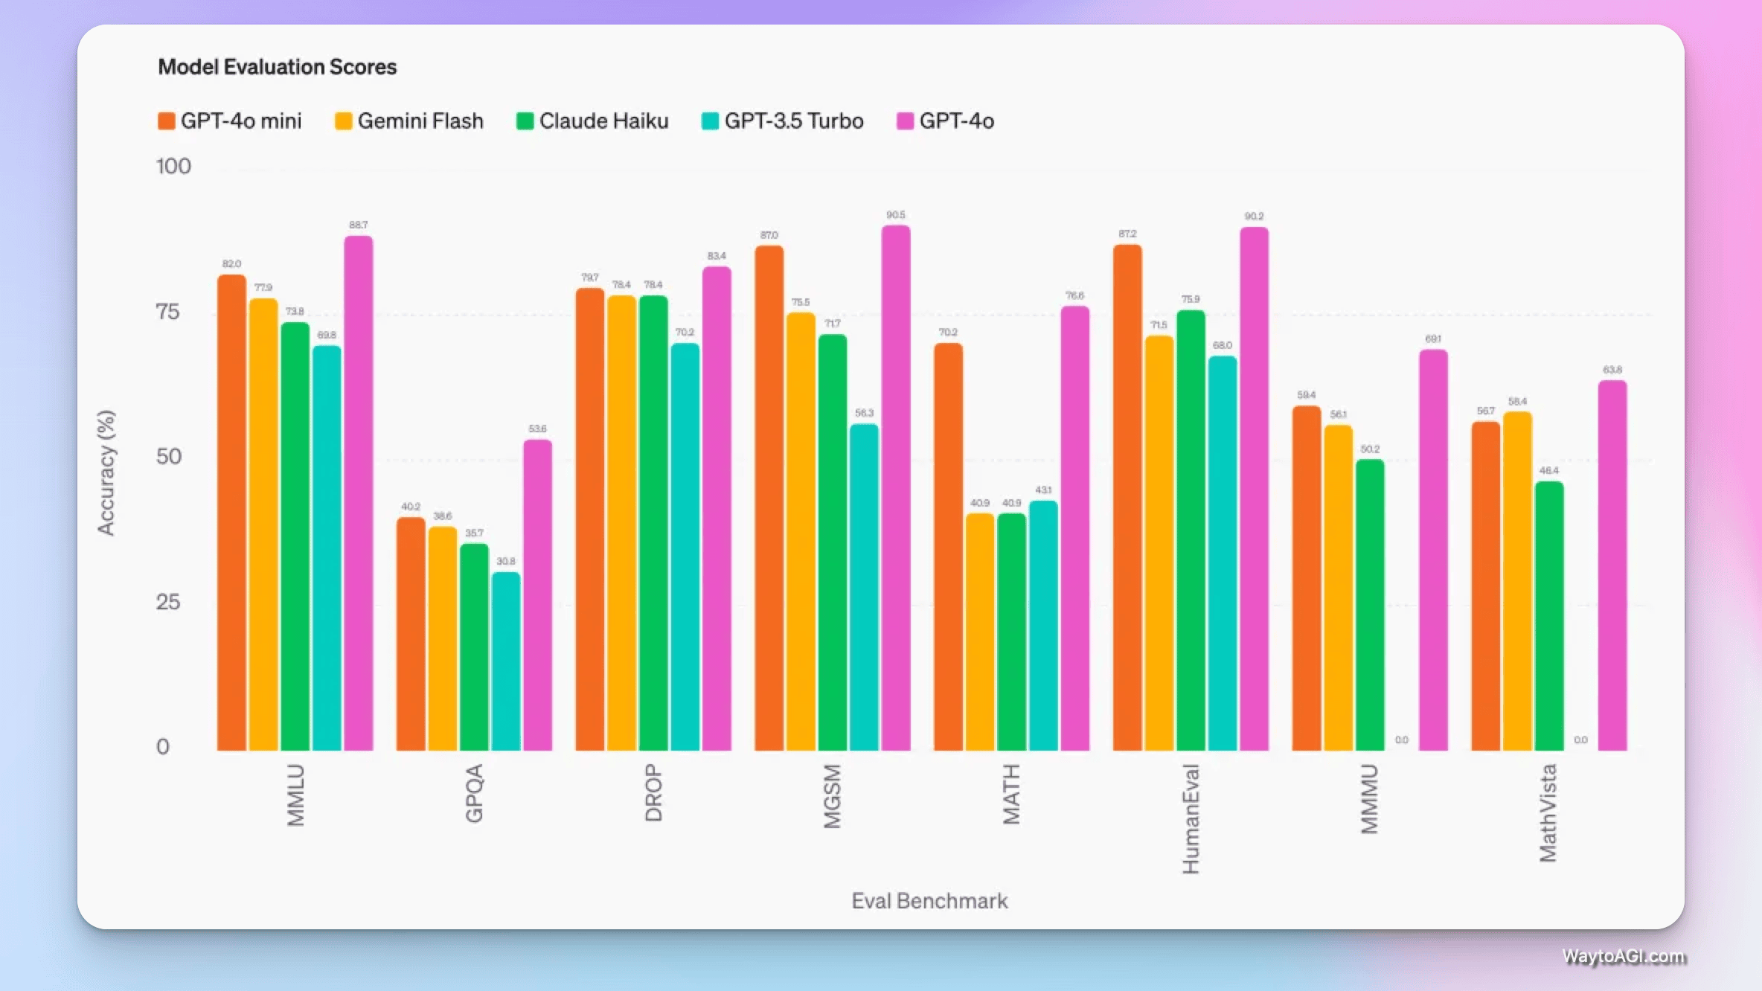Click the 'DROP' benchmark label
The height and width of the screenshot is (991, 1762).
pos(653,792)
